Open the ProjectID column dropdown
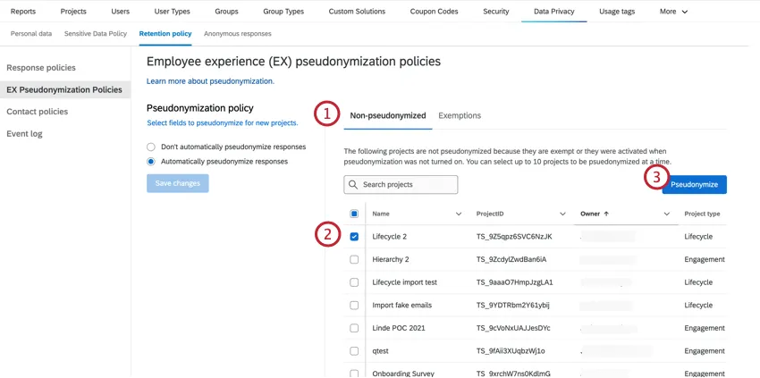This screenshot has height=378, width=760. (563, 214)
